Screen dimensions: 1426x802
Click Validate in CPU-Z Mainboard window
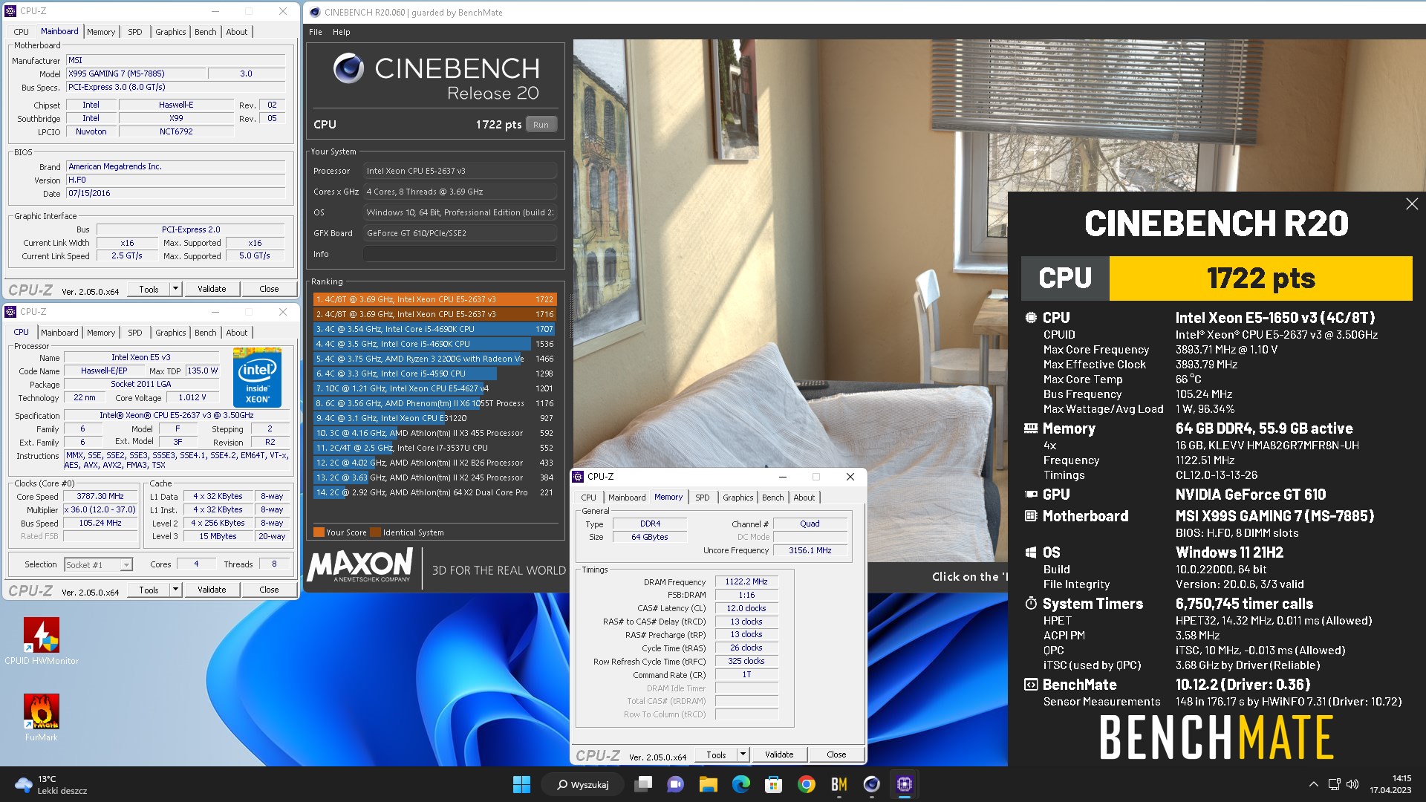click(x=212, y=289)
